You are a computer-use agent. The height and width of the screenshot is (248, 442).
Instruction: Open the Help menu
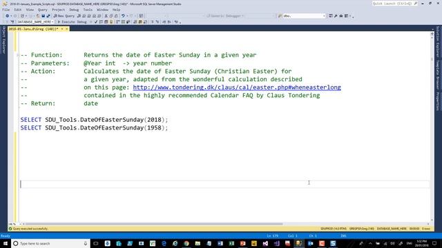(116, 10)
